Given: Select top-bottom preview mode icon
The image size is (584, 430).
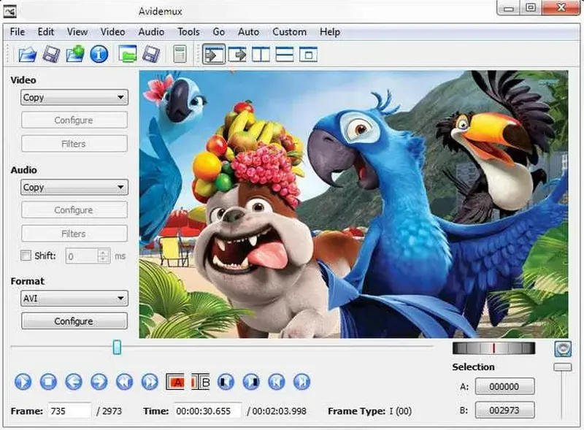Looking at the screenshot, I should coord(285,55).
